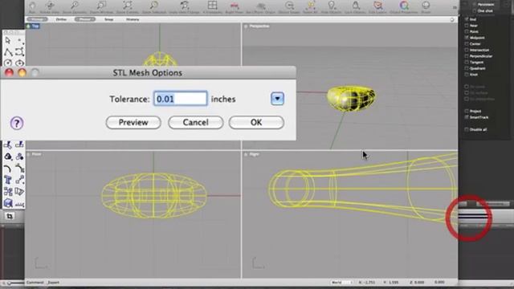
Task: Enable the Near object snap
Action: (467, 26)
